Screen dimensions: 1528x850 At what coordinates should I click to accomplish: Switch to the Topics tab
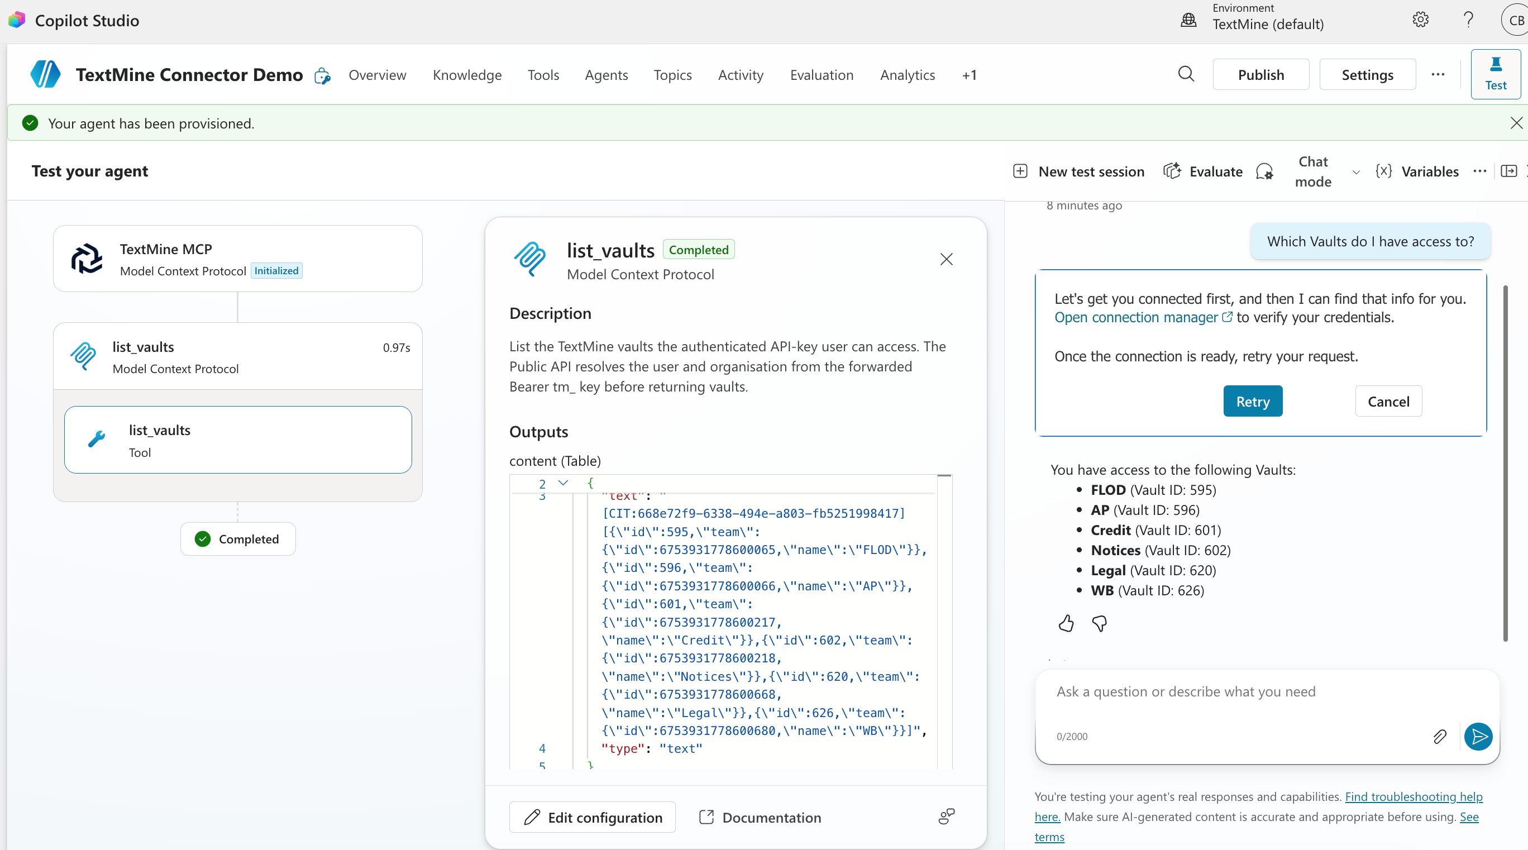coord(672,75)
